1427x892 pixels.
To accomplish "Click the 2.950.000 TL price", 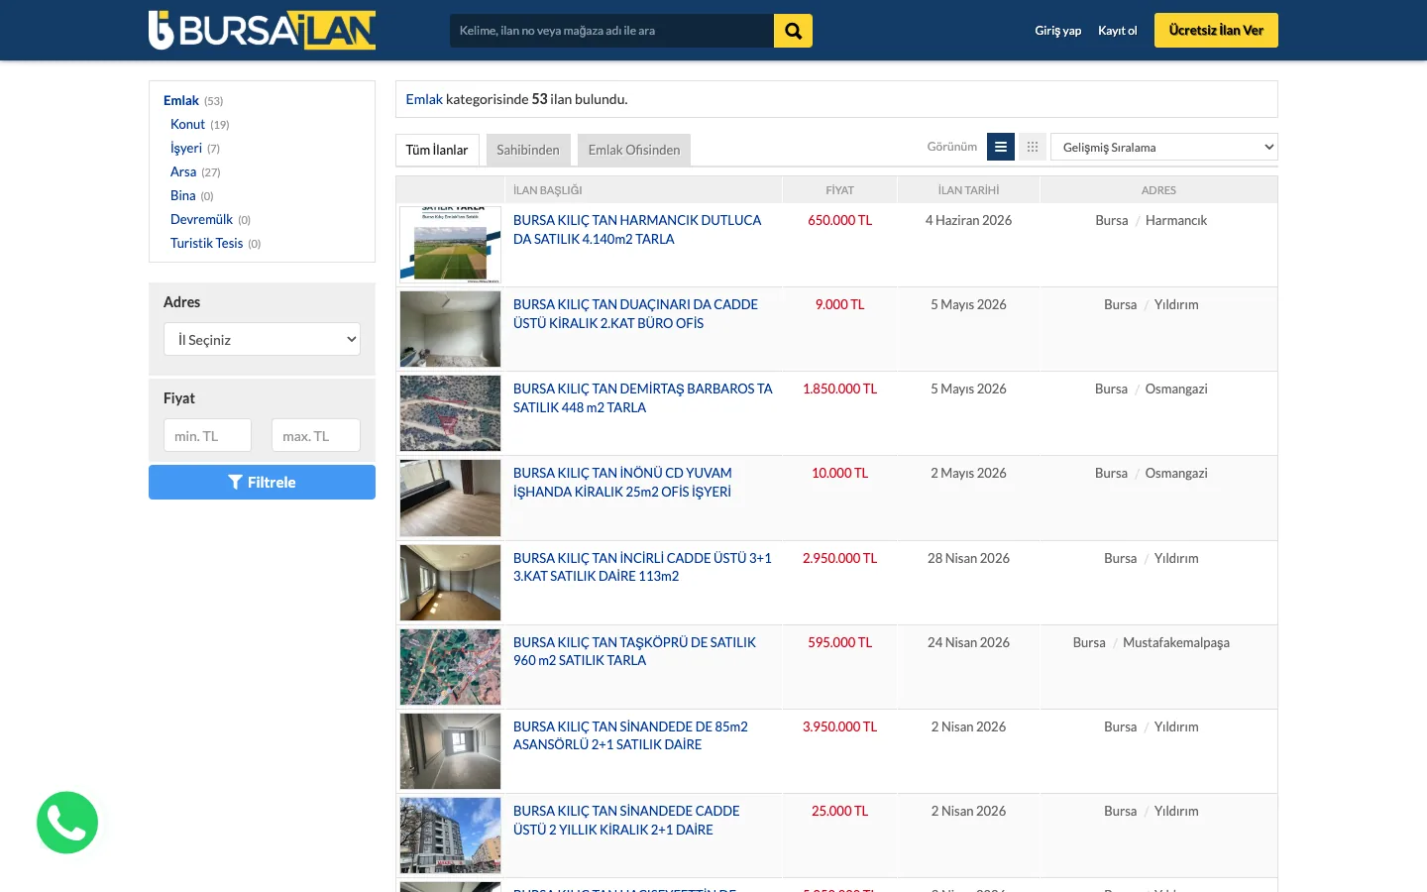I will [x=839, y=558].
